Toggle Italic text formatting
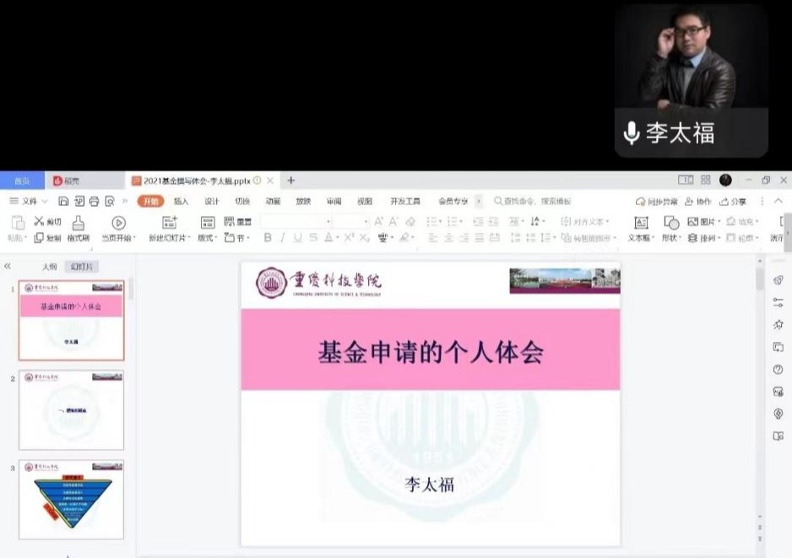This screenshot has height=558, width=792. coord(283,238)
